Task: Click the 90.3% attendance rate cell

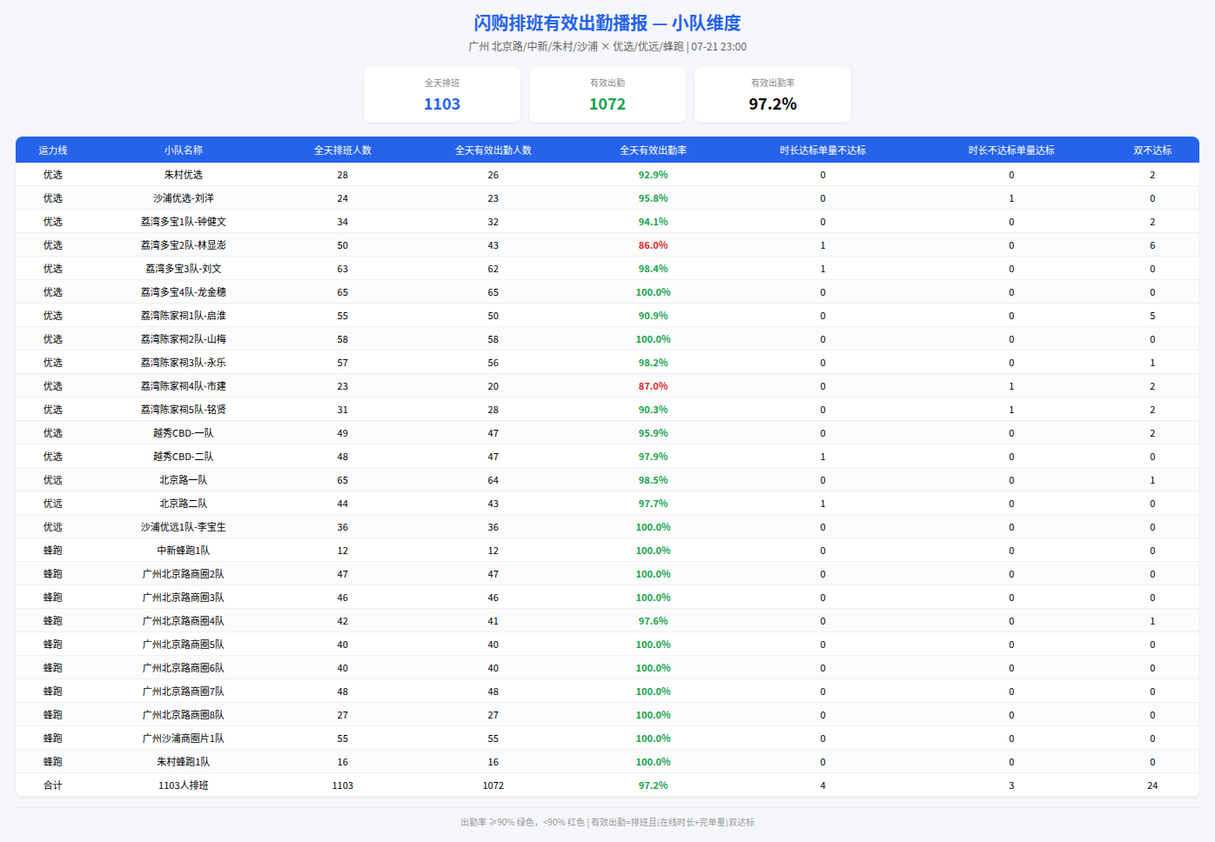Action: [654, 410]
